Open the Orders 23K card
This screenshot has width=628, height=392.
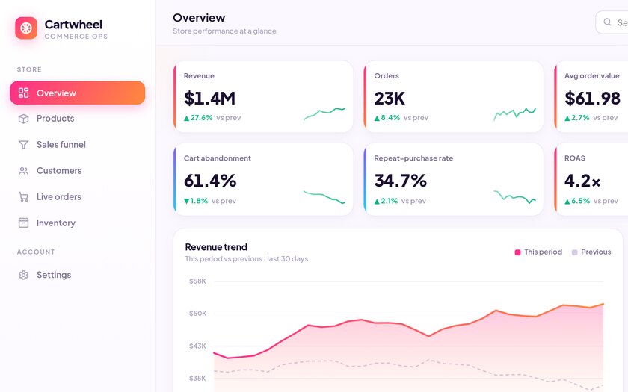pos(453,96)
